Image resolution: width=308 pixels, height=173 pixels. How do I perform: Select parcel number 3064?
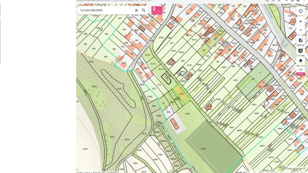pos(139,150)
